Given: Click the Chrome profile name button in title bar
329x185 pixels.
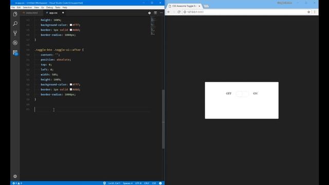Looking at the screenshot, I should click(284, 3).
